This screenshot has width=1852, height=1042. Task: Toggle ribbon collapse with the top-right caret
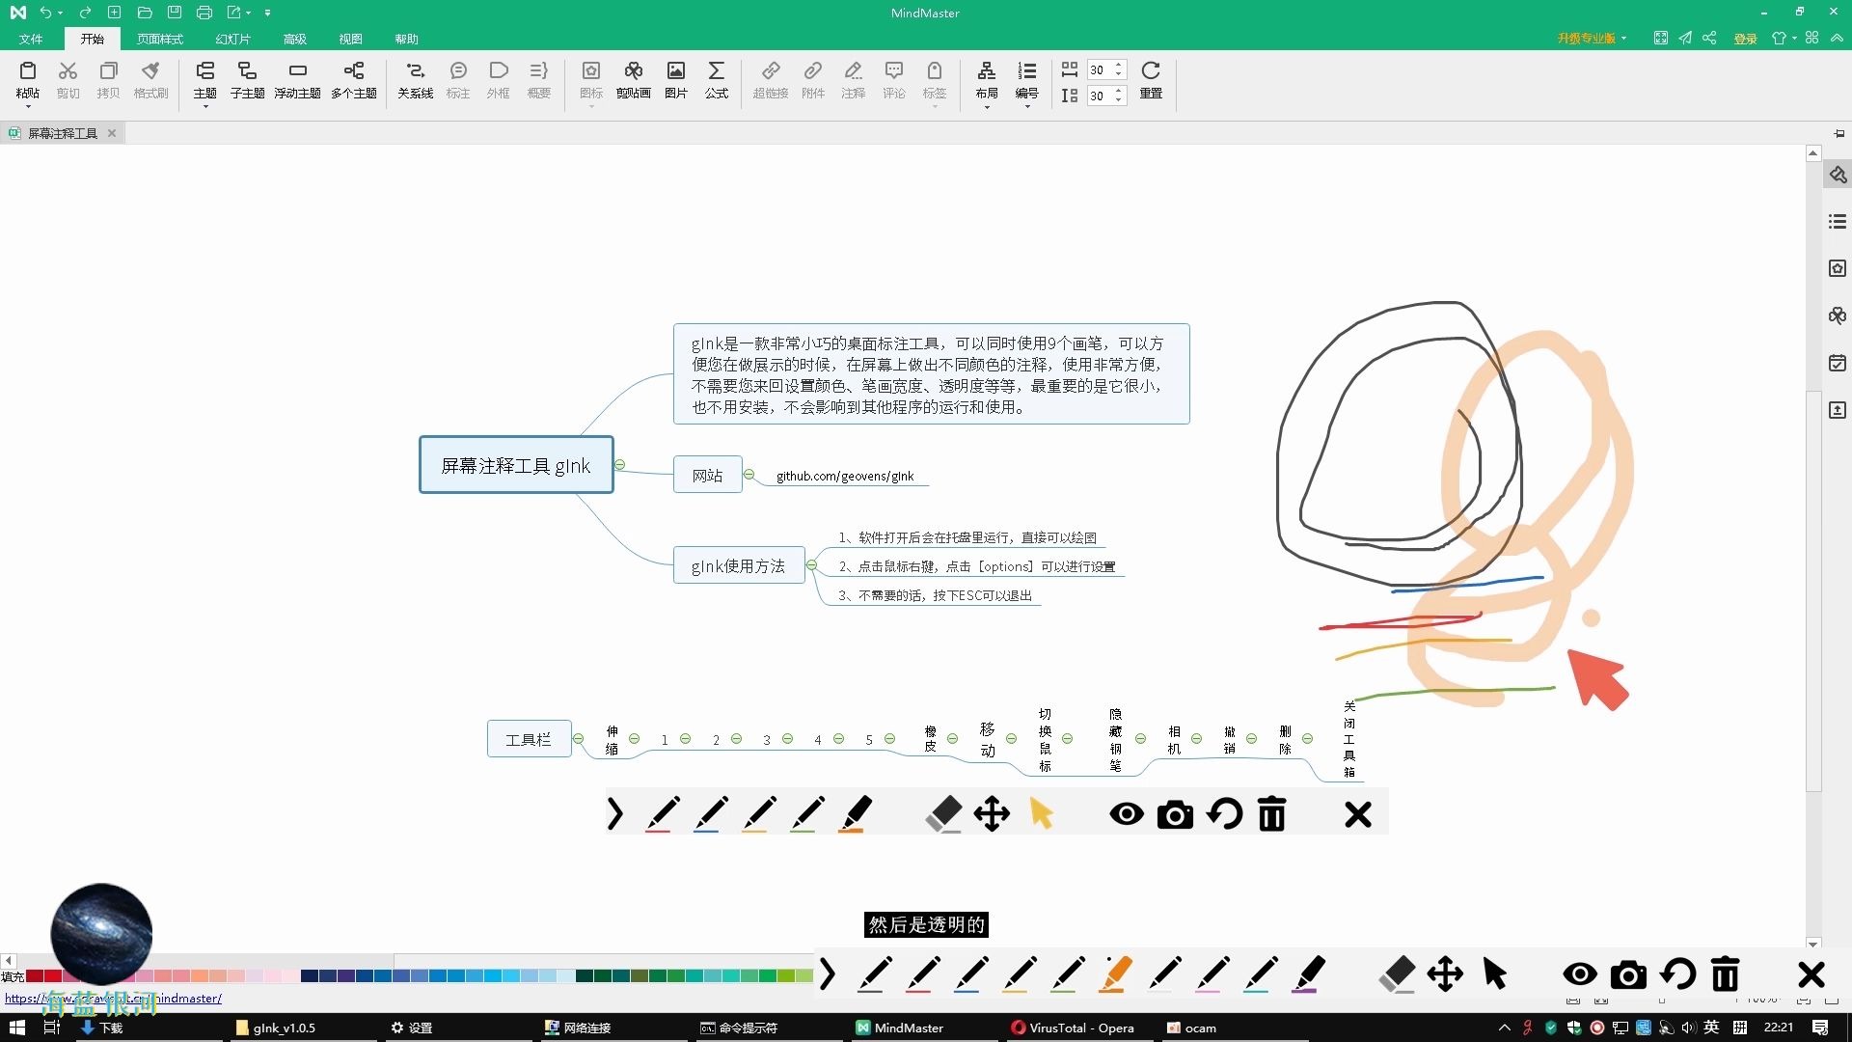[x=1837, y=38]
